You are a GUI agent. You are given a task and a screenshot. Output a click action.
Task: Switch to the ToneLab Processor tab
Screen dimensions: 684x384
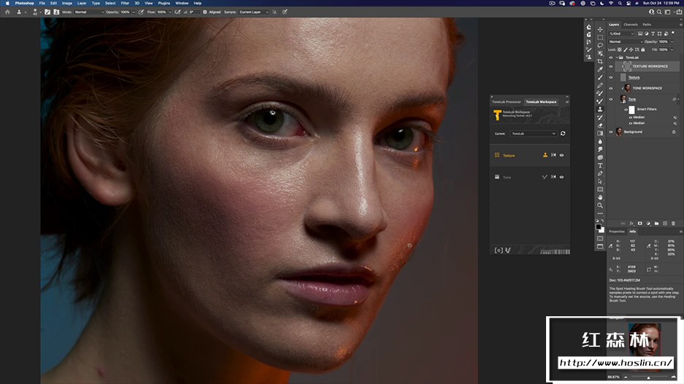pyautogui.click(x=507, y=101)
